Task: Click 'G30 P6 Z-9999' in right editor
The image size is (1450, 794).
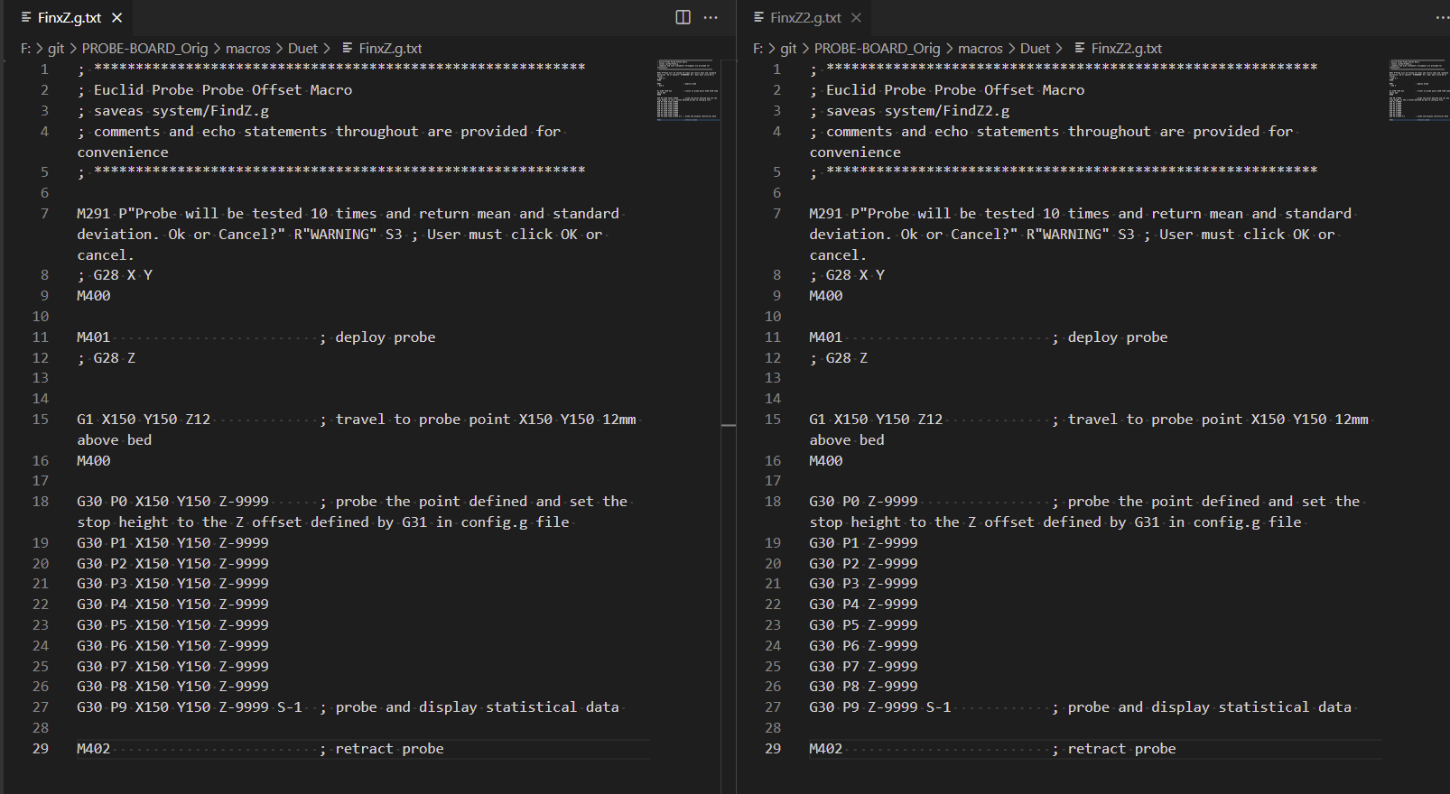Action: 863,645
